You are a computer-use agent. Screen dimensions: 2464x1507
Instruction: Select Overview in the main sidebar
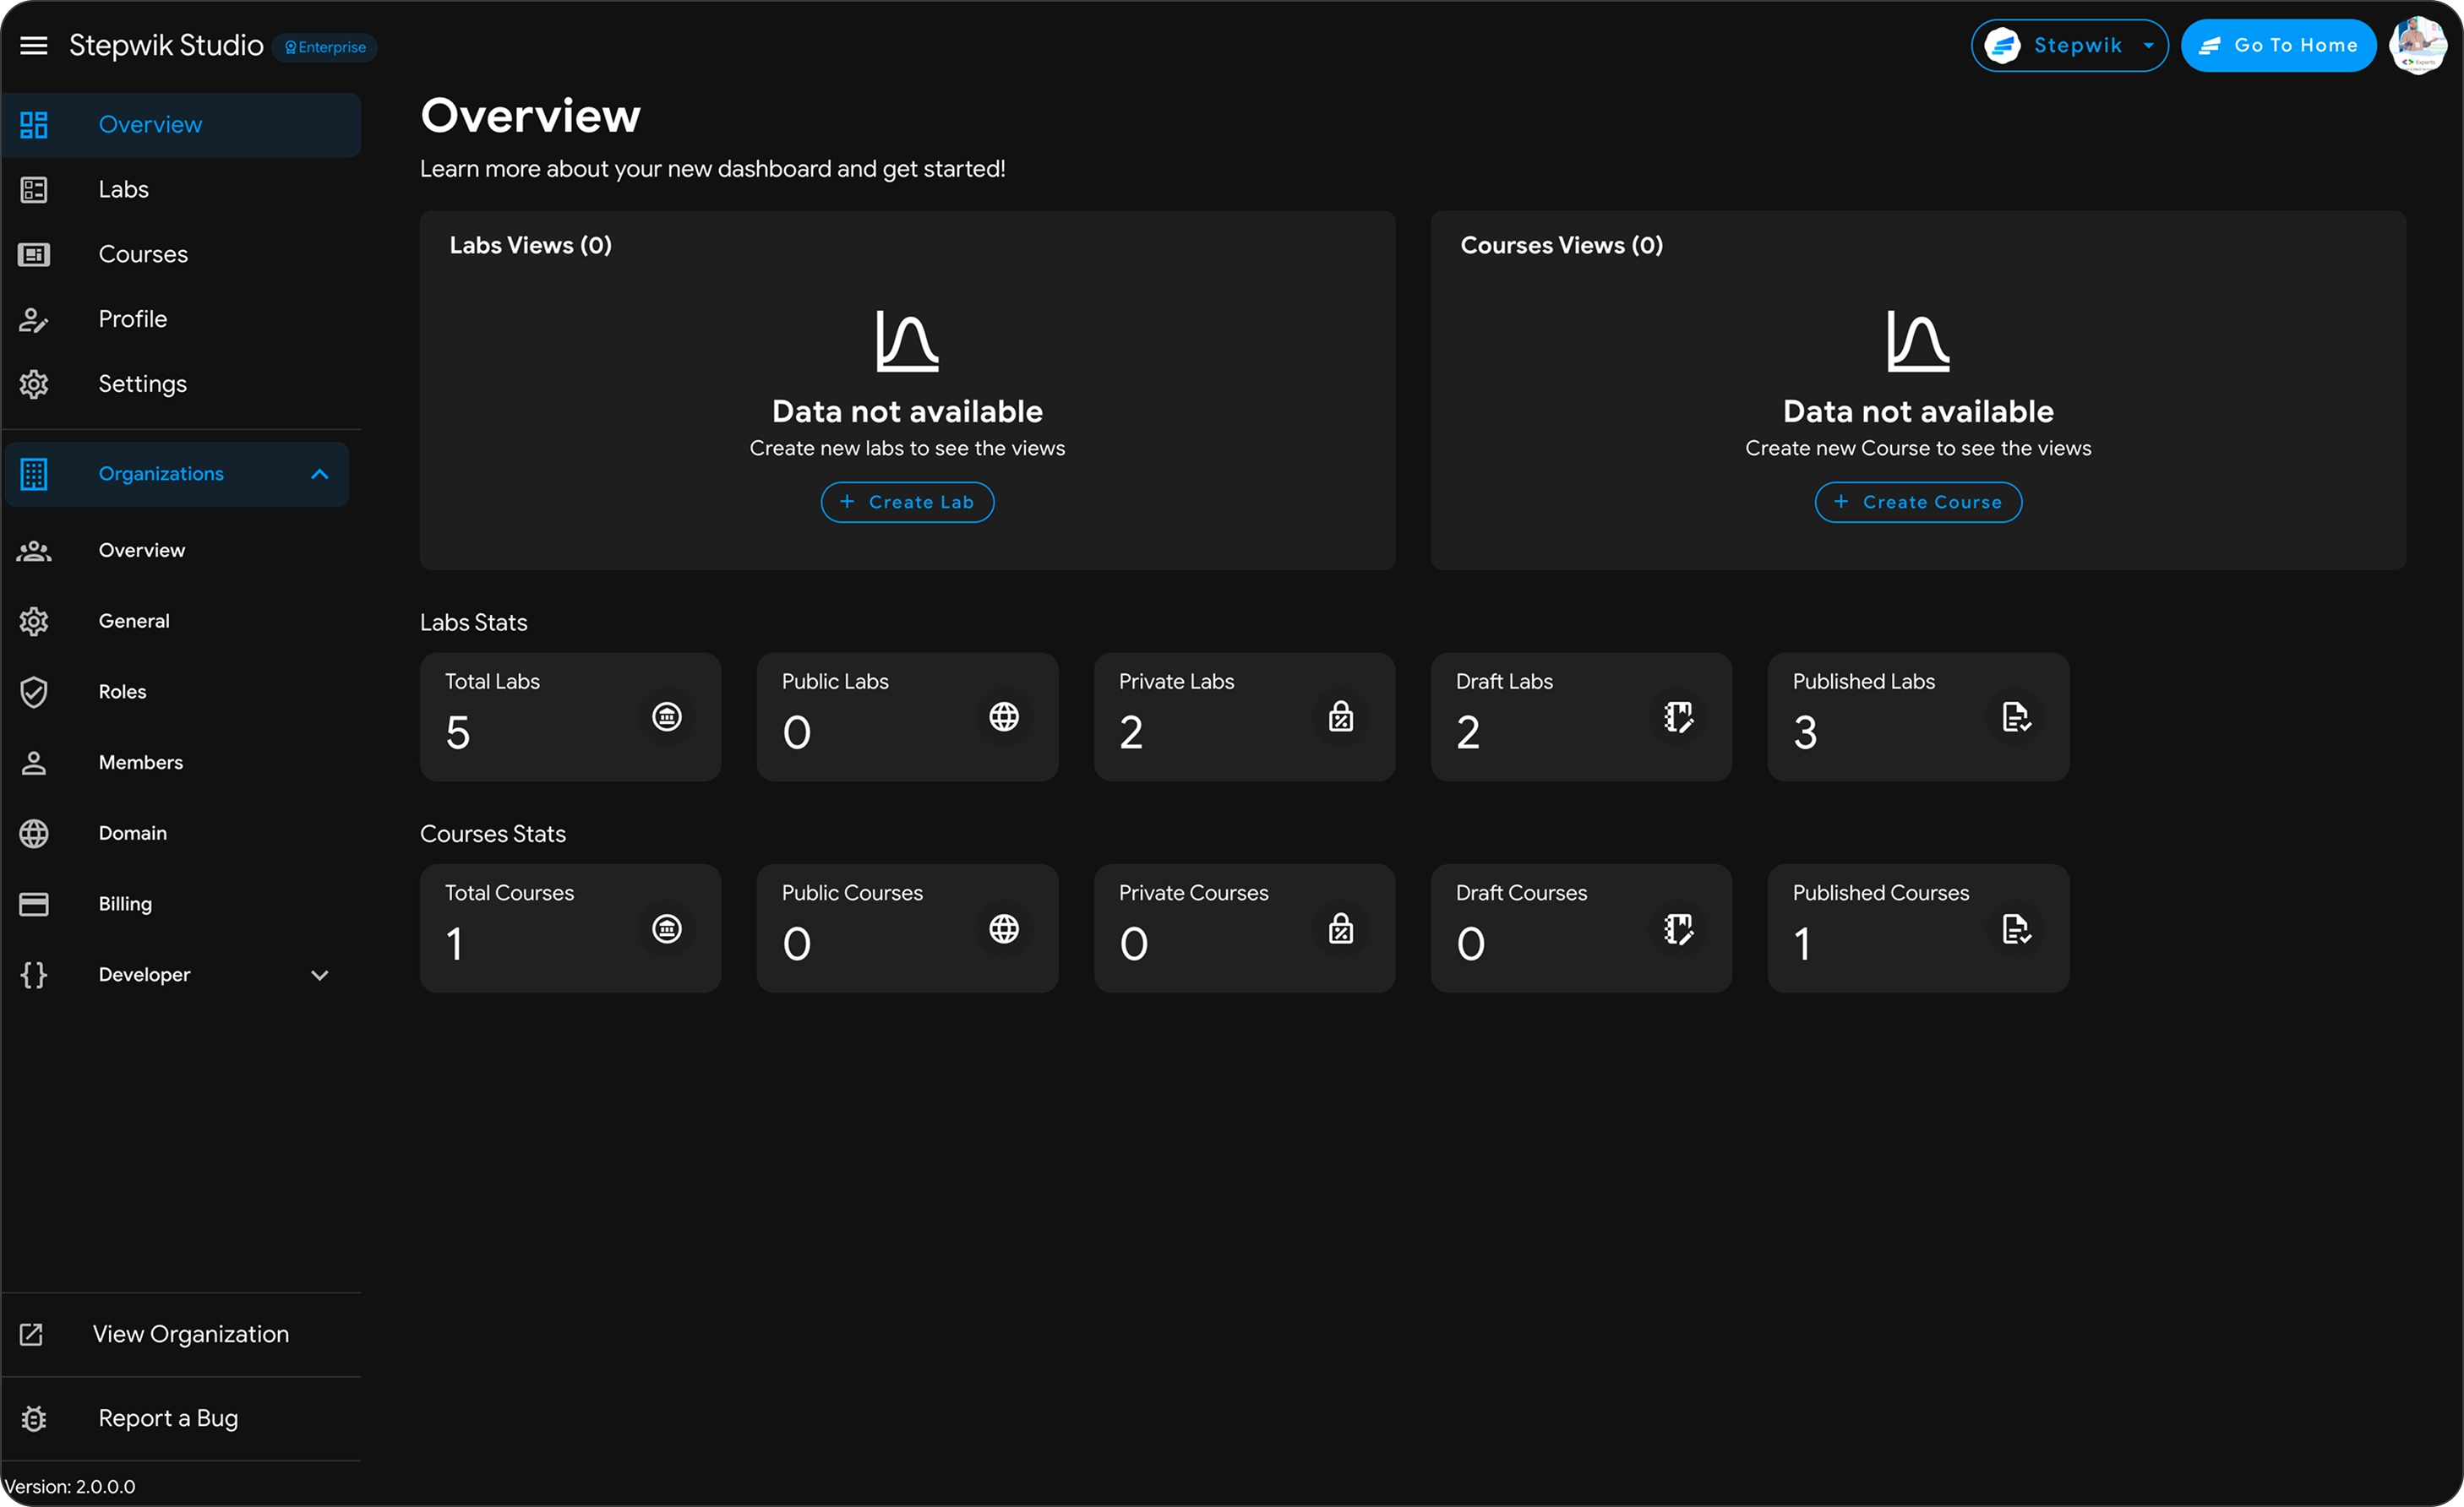pos(181,125)
